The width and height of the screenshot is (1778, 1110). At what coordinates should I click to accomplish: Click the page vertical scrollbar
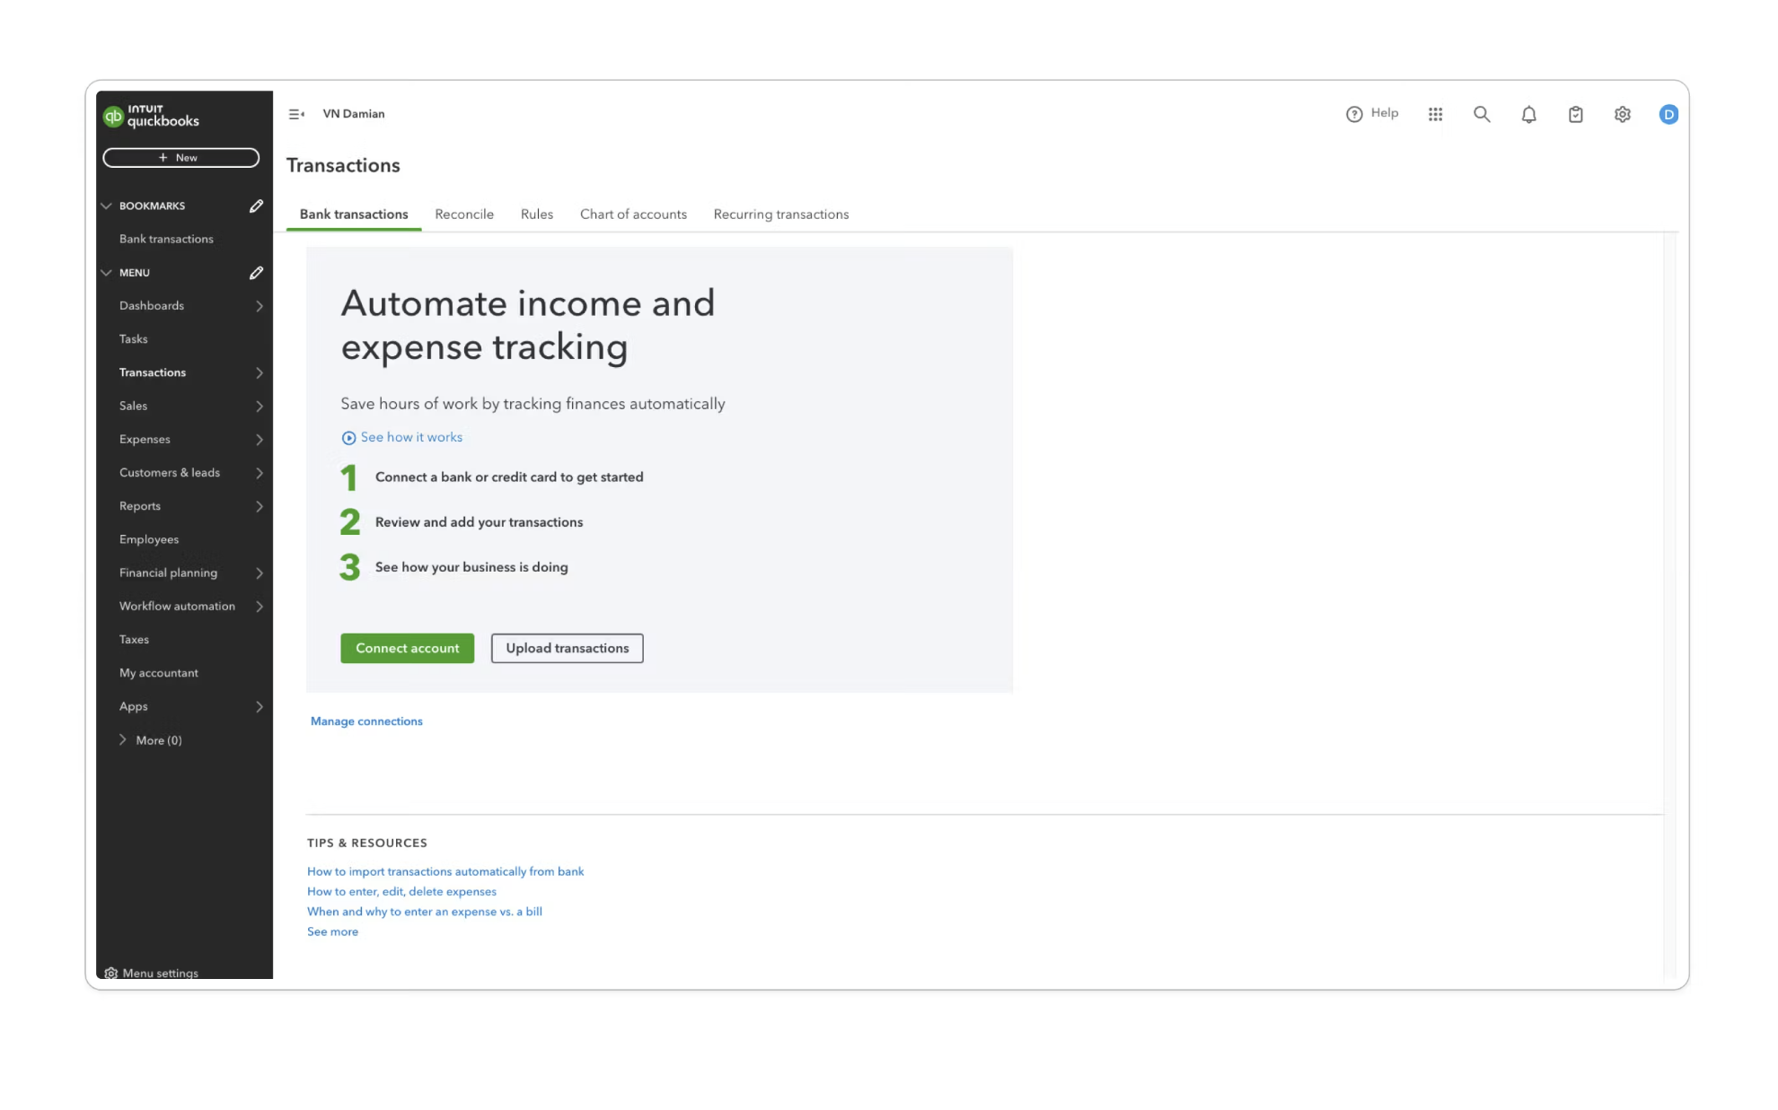tap(1670, 606)
